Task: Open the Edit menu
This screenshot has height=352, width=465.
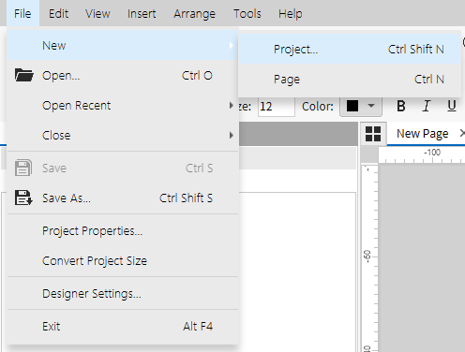Action: coord(58,13)
